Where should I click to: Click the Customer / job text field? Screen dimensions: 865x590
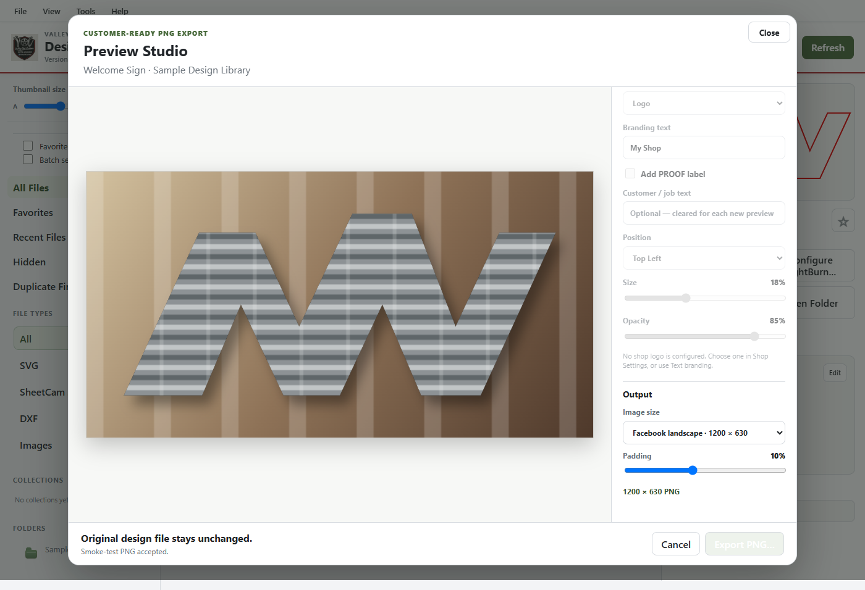click(x=704, y=213)
